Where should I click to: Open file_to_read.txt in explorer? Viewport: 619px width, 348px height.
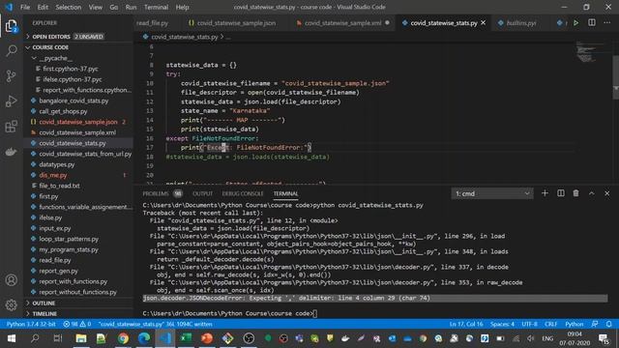pos(59,186)
